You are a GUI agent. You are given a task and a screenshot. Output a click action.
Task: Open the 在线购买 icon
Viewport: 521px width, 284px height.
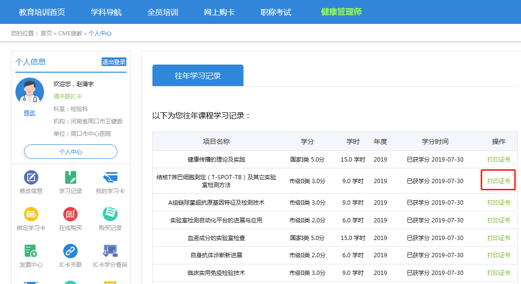pyautogui.click(x=70, y=214)
